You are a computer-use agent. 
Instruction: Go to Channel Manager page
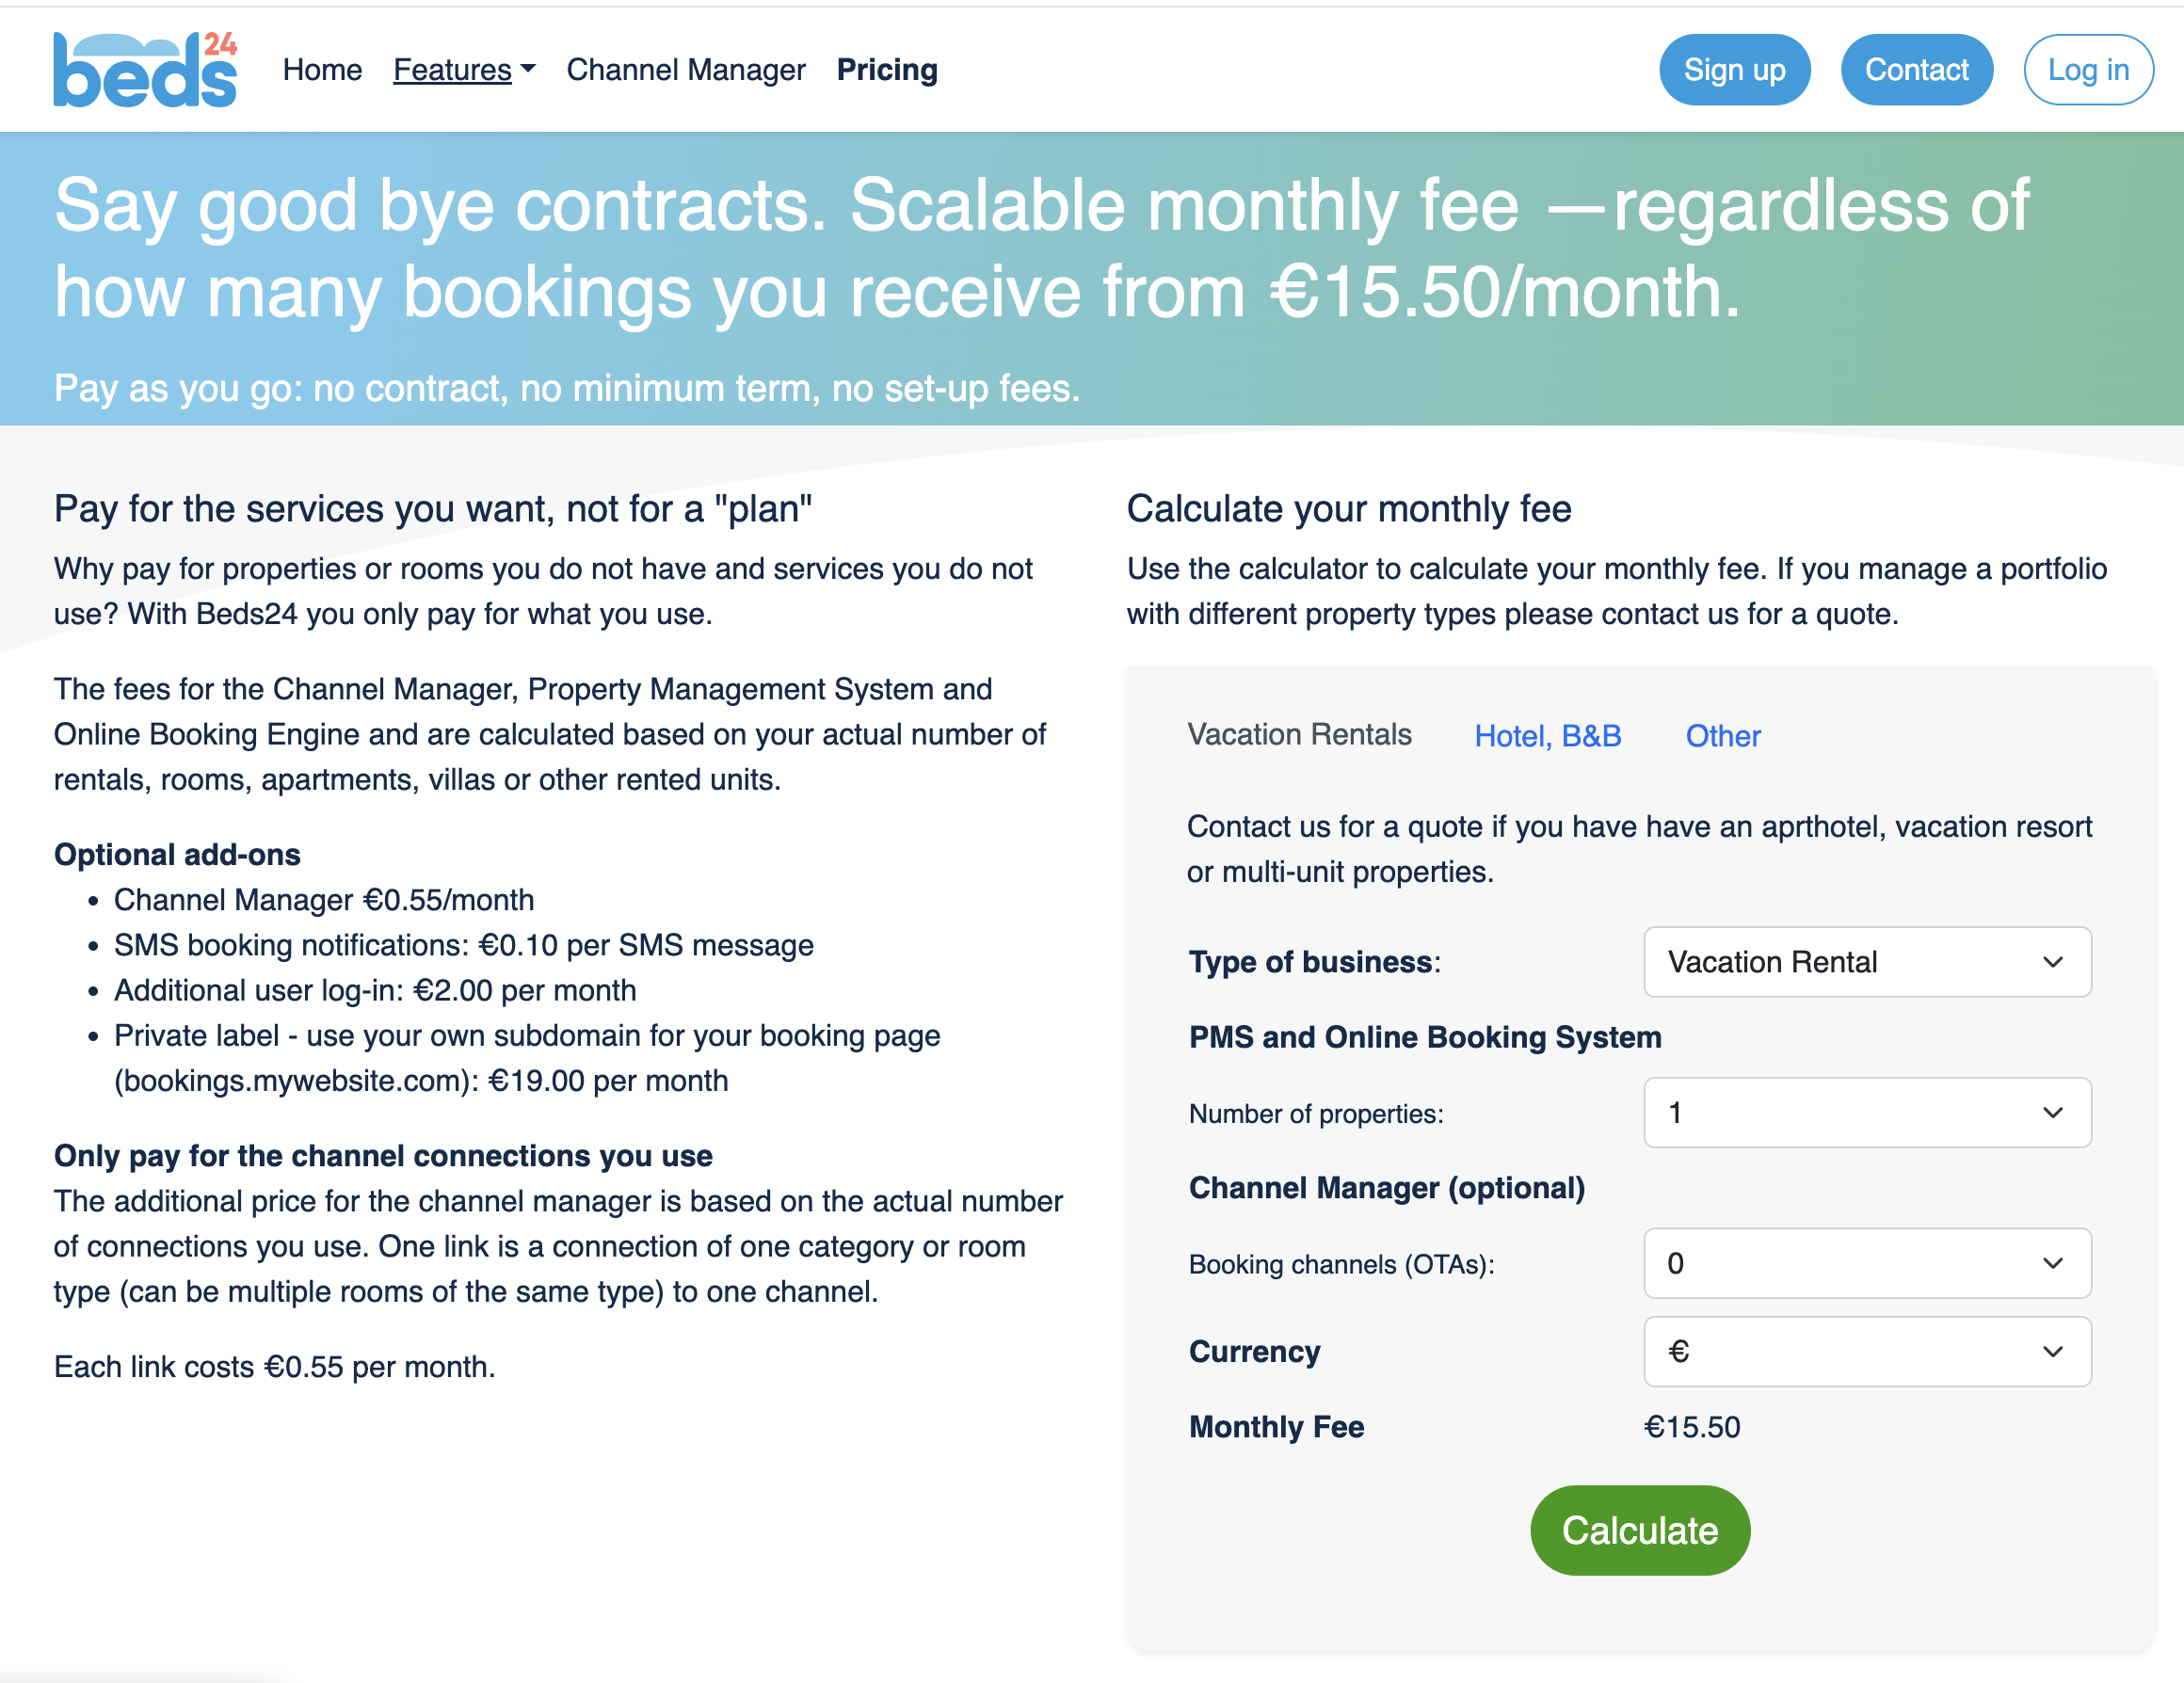(685, 70)
